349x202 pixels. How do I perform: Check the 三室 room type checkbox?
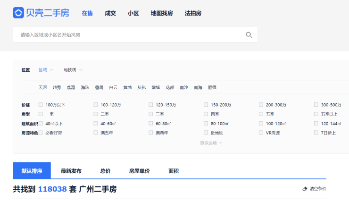coord(151,114)
